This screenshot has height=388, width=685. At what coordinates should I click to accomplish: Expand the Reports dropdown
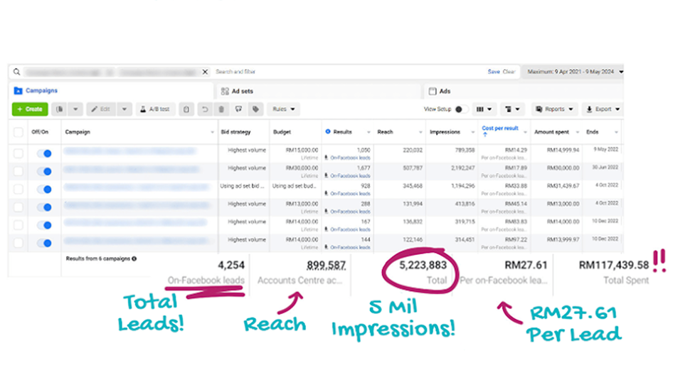[554, 110]
